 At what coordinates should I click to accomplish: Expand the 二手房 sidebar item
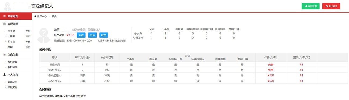point(11,31)
